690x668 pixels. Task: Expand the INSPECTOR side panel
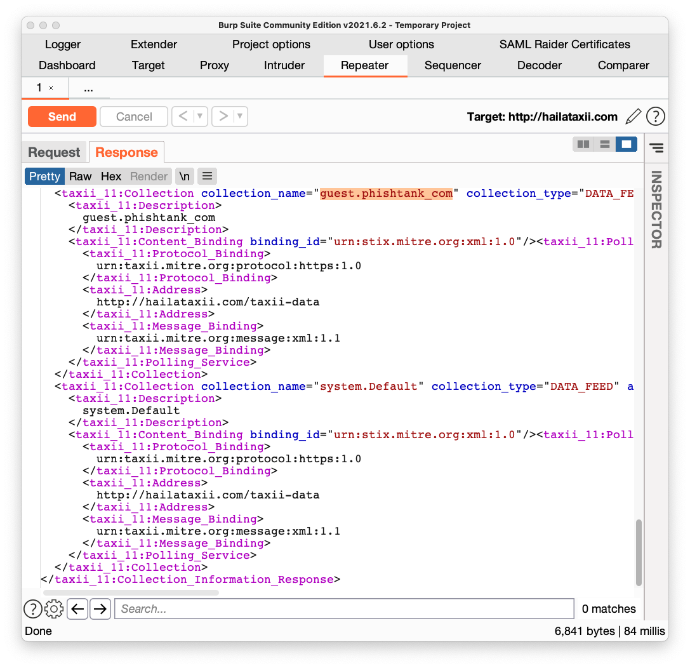656,210
